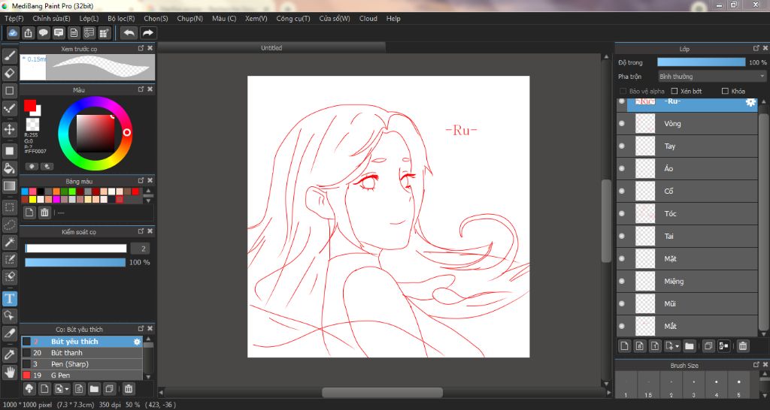The height and width of the screenshot is (410, 770).
Task: Open the add-brush dropdown in brush panel
Action: tap(67, 389)
